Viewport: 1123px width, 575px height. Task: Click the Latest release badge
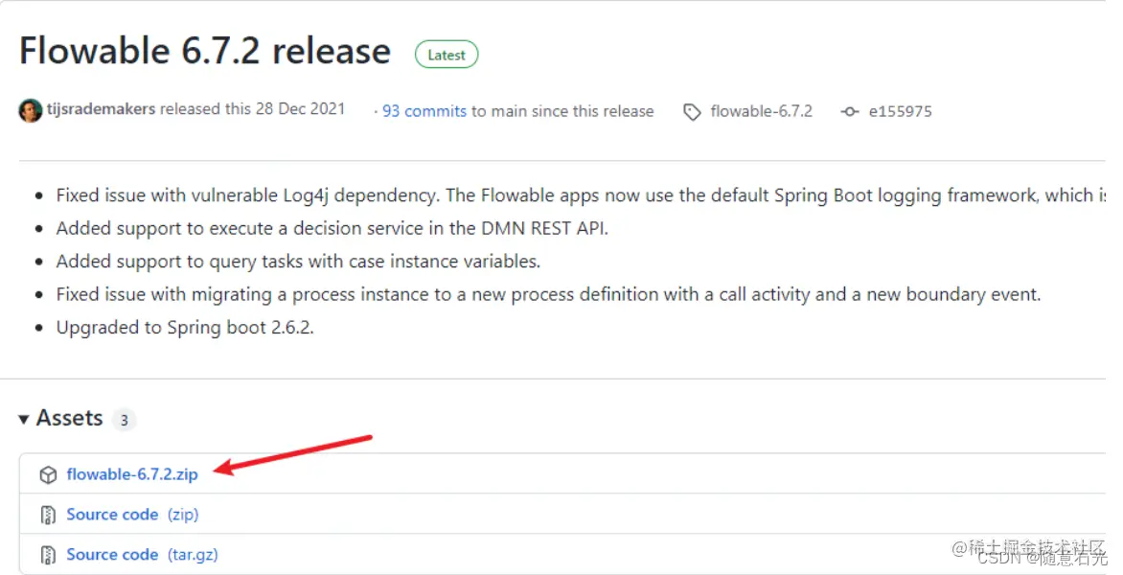click(x=446, y=55)
